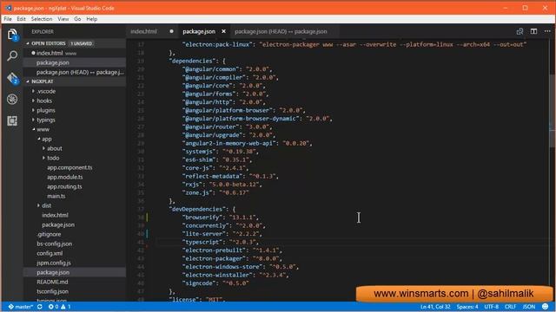Collapse the NGXPLAT folder section
Viewport: 556px width, 312px height.
point(28,81)
